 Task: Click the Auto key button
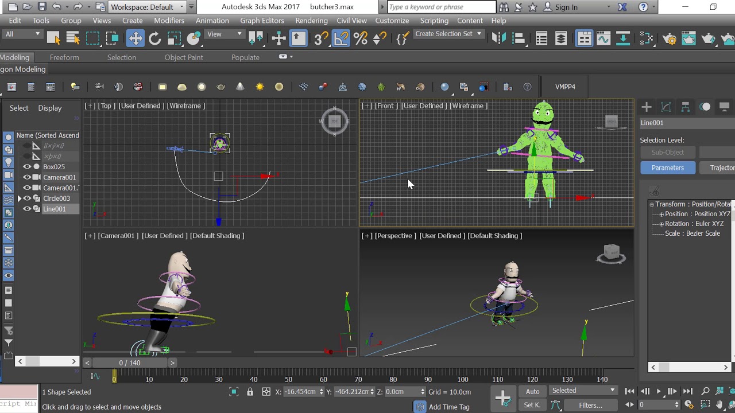532,391
